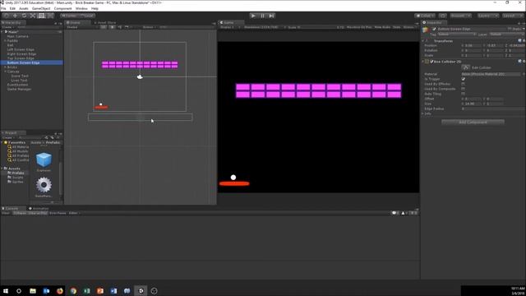Image resolution: width=526 pixels, height=296 pixels.
Task: Switch to the Asset Store tab
Action: (104, 22)
